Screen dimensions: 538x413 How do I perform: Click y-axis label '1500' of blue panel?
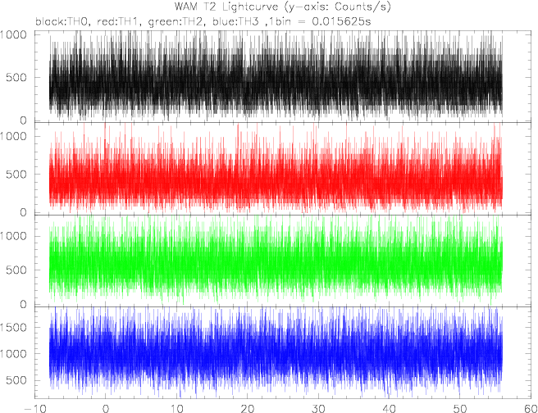point(13,327)
